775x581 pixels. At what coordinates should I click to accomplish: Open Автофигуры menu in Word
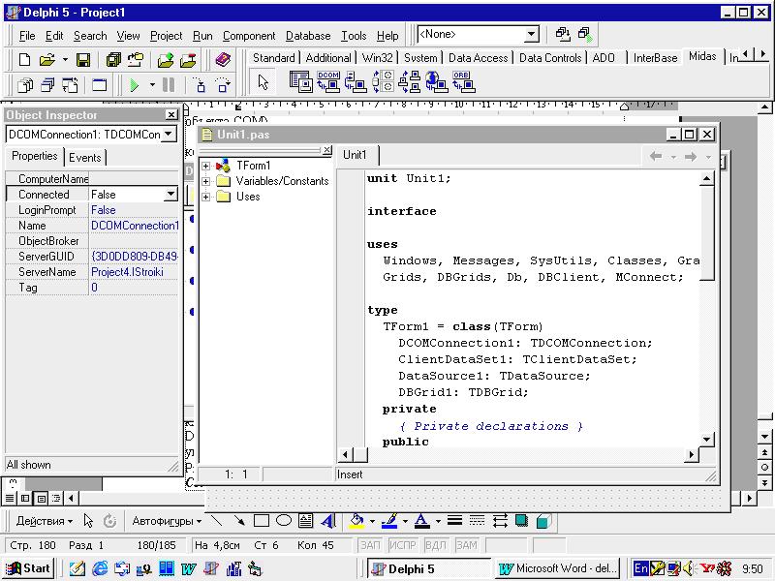click(x=167, y=521)
